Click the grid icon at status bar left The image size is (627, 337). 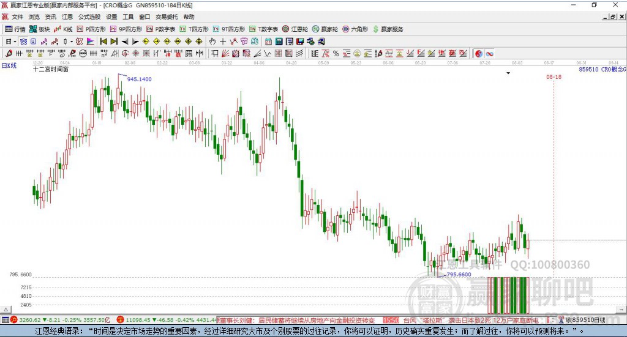[x=5, y=320]
